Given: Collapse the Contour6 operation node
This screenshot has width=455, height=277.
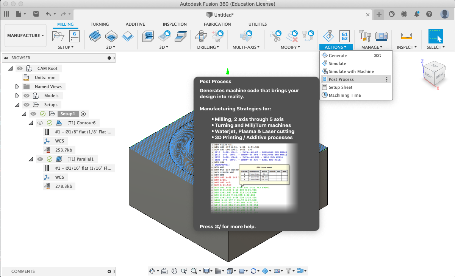Looking at the screenshot, I should pos(31,123).
